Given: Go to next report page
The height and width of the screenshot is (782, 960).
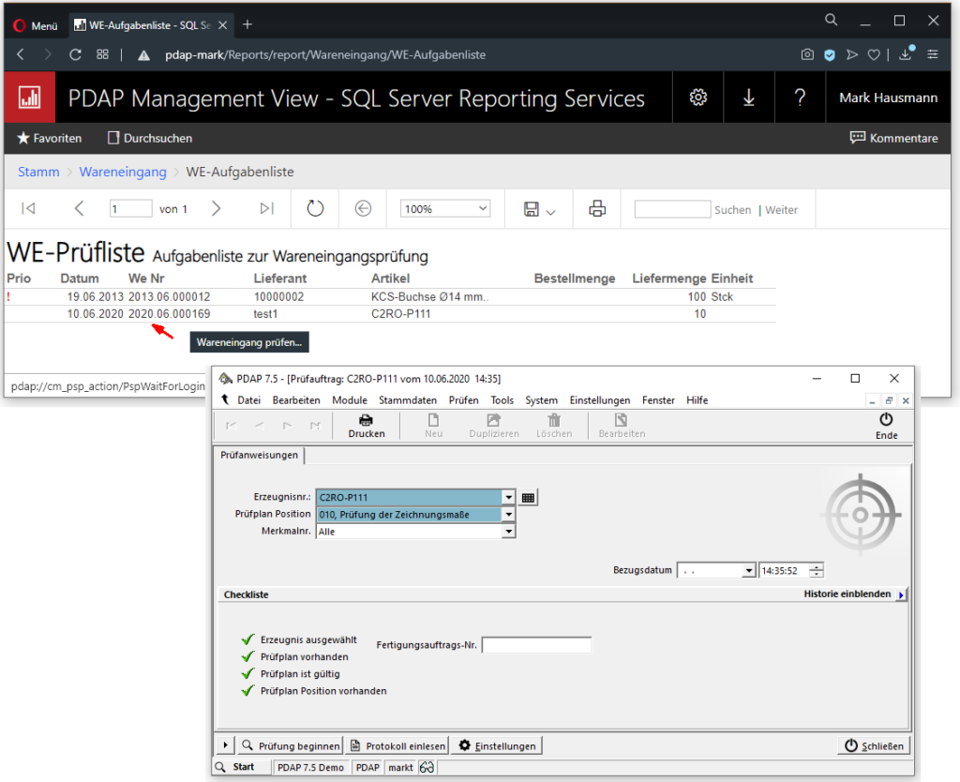Looking at the screenshot, I should click(216, 209).
